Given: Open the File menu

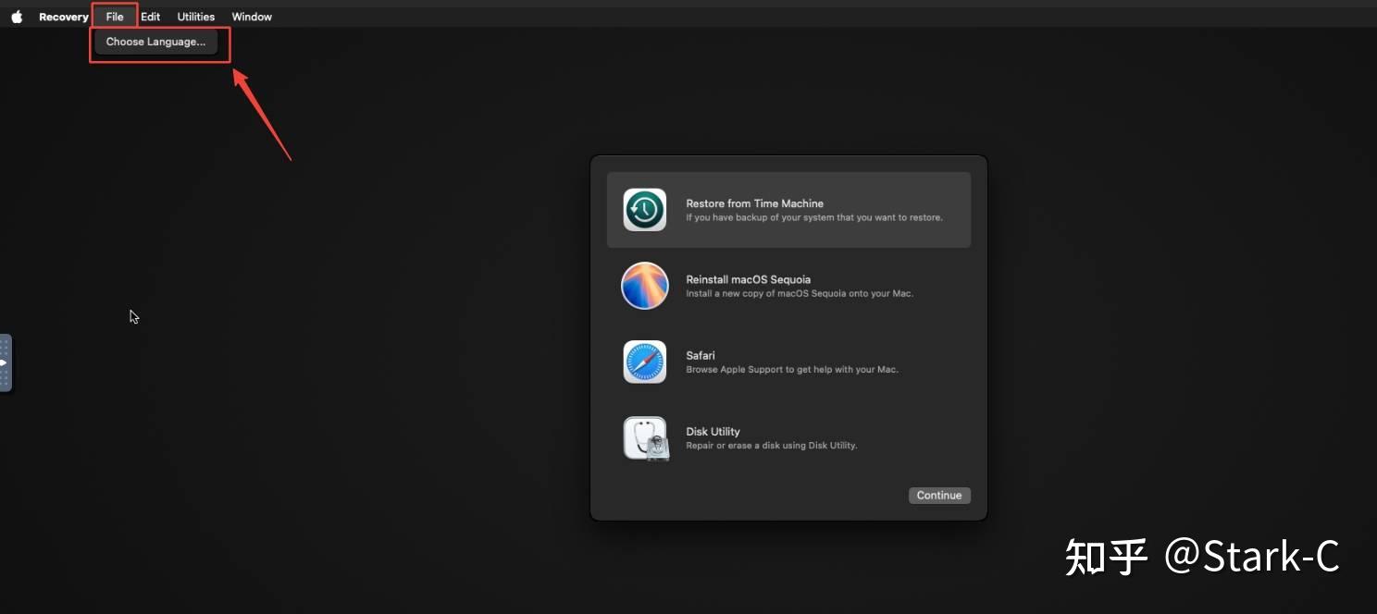Looking at the screenshot, I should coord(115,17).
